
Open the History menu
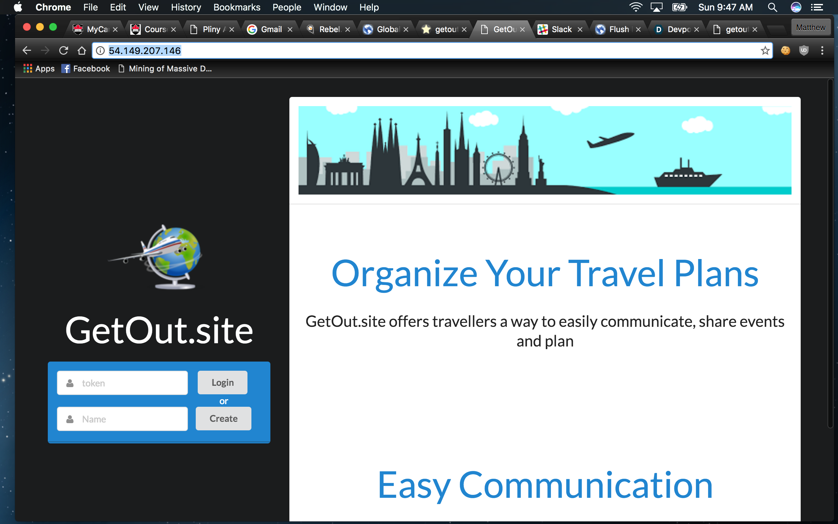tap(186, 7)
